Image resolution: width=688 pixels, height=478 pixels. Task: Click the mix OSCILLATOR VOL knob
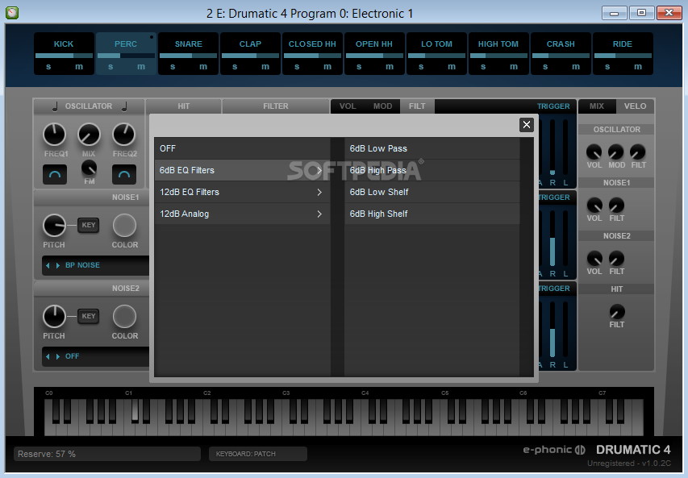[594, 152]
